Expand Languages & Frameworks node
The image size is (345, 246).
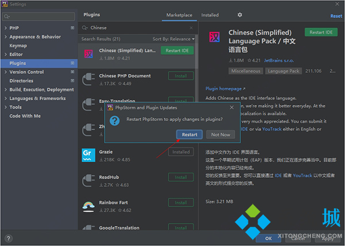(x=6, y=98)
